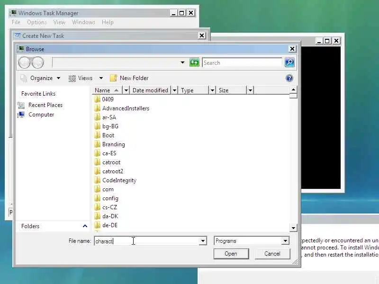Maximize the Windows Task Manager window
Screen dimensions: 379x284
point(182,13)
